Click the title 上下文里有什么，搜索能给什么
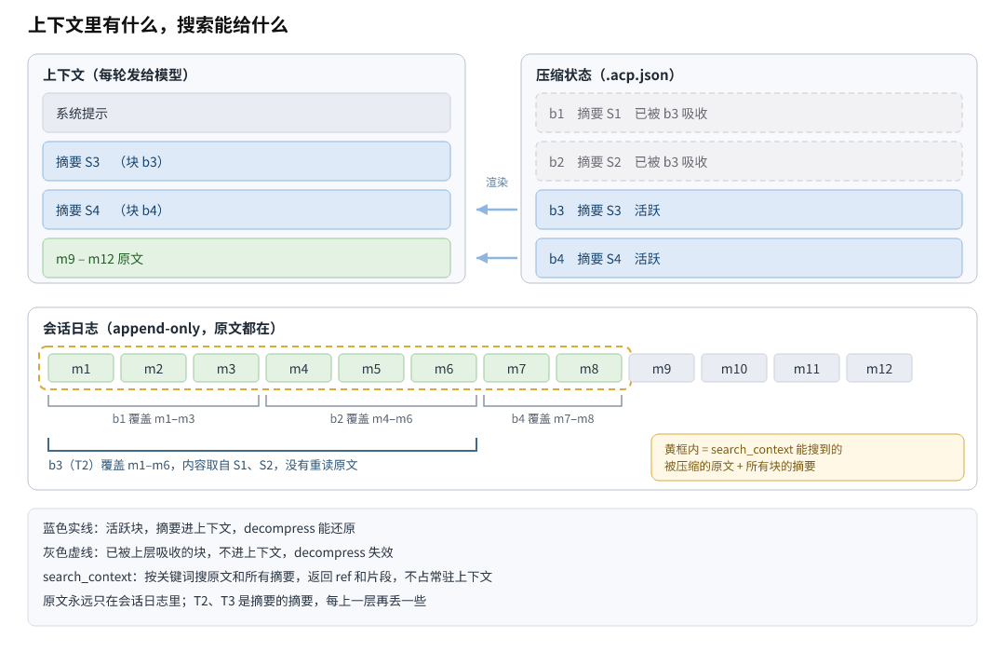 point(157,25)
